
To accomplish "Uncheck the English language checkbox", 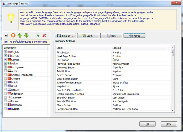I will (5, 52).
